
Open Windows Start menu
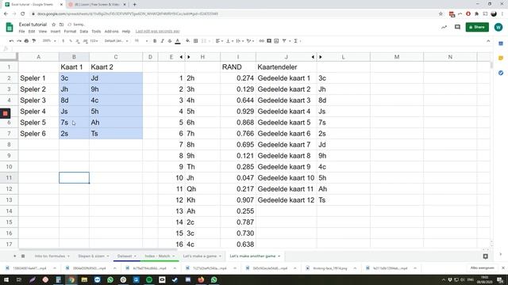pos(6,279)
